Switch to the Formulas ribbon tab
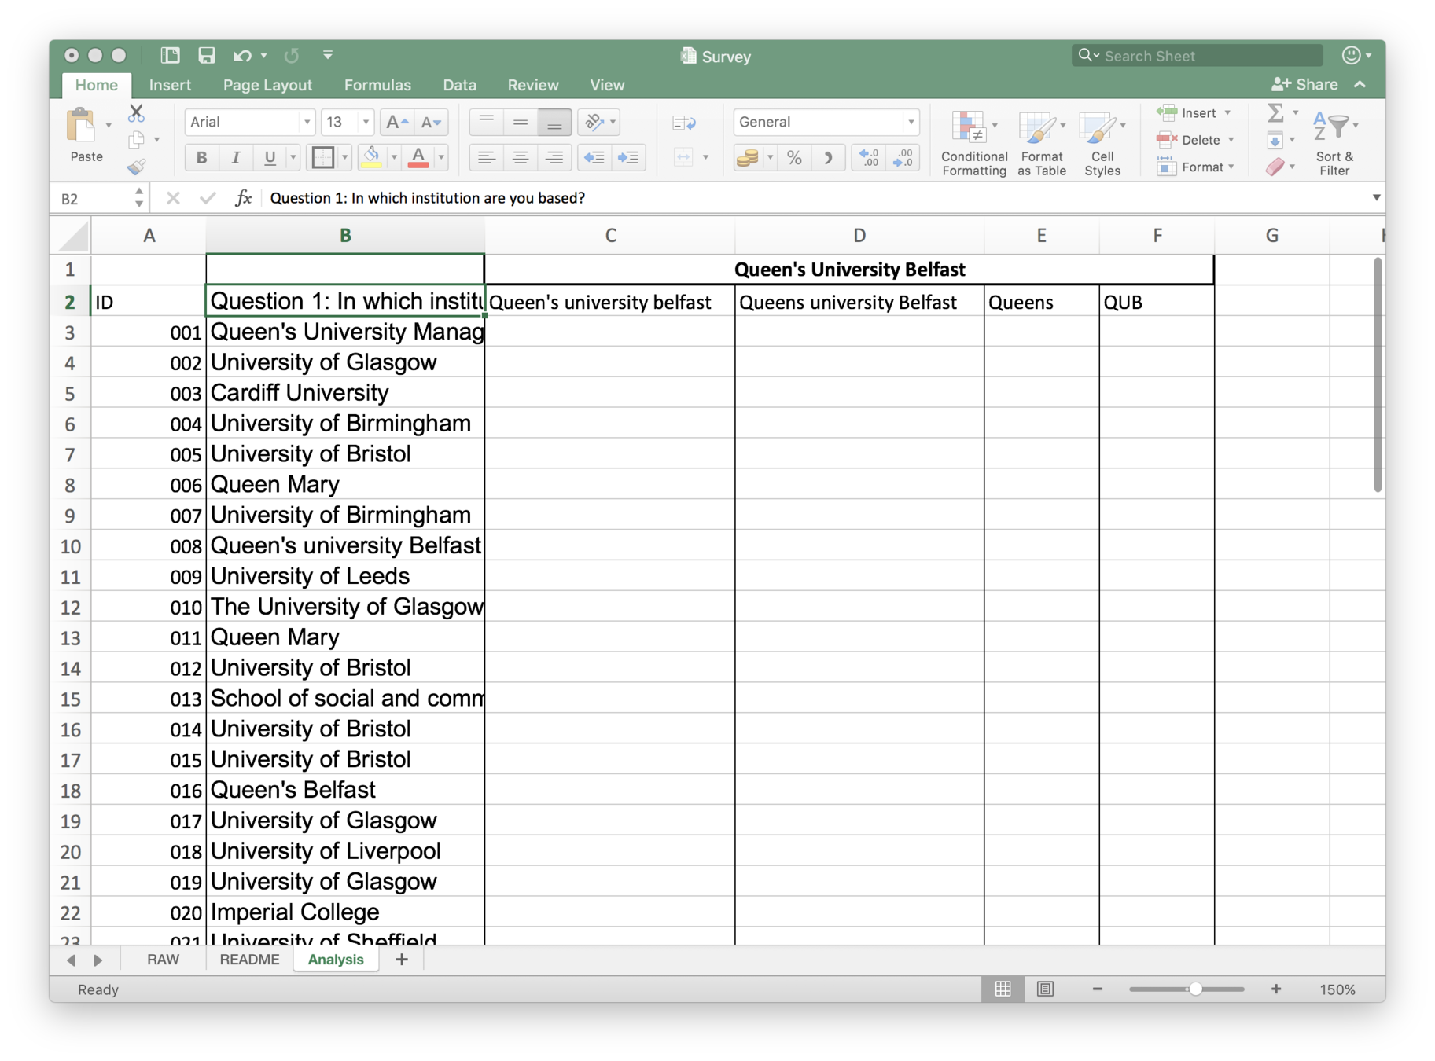The width and height of the screenshot is (1435, 1061). point(377,85)
